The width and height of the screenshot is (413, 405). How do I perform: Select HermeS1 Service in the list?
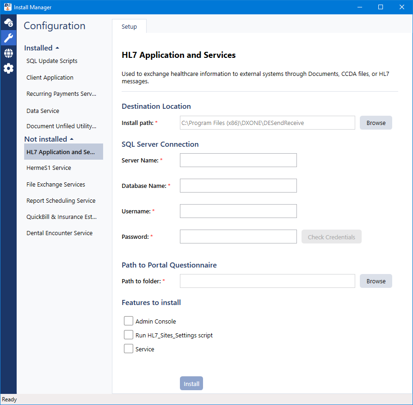click(49, 168)
